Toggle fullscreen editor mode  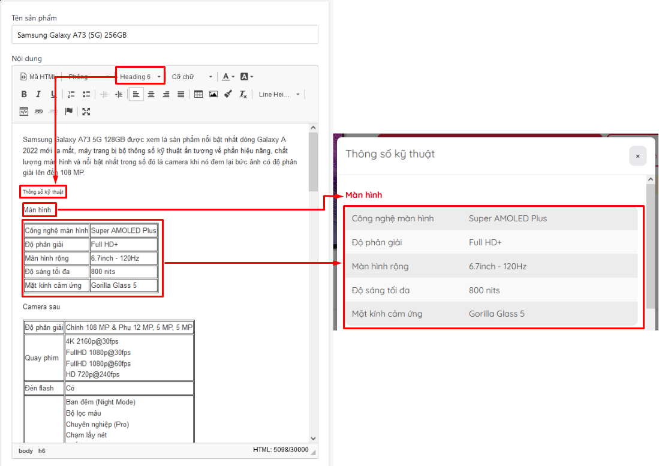pos(86,112)
